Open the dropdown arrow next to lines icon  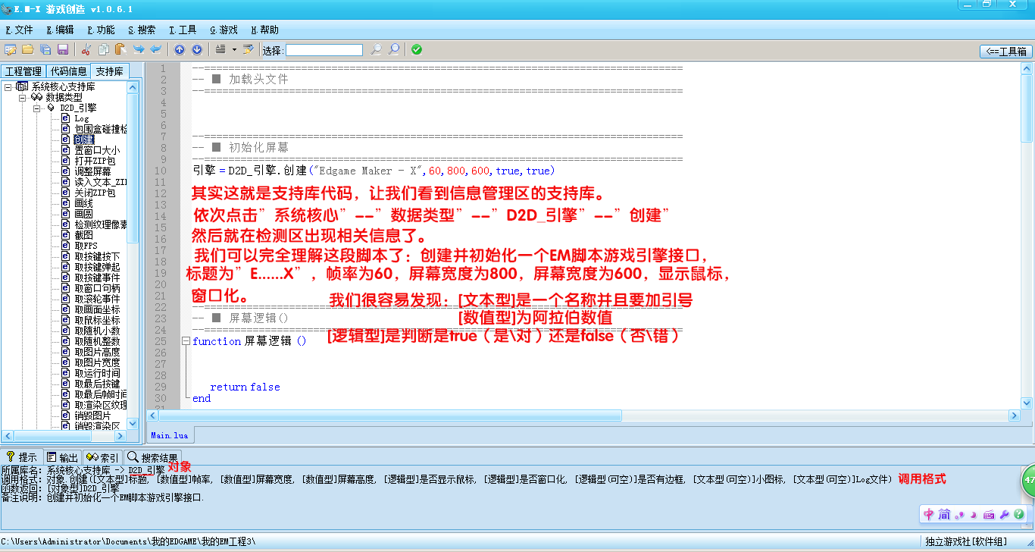click(234, 50)
